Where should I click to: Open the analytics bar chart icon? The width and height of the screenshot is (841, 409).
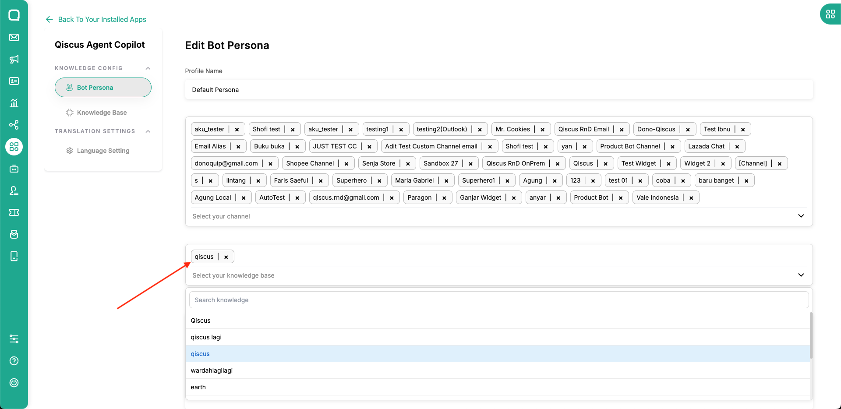pyautogui.click(x=14, y=103)
